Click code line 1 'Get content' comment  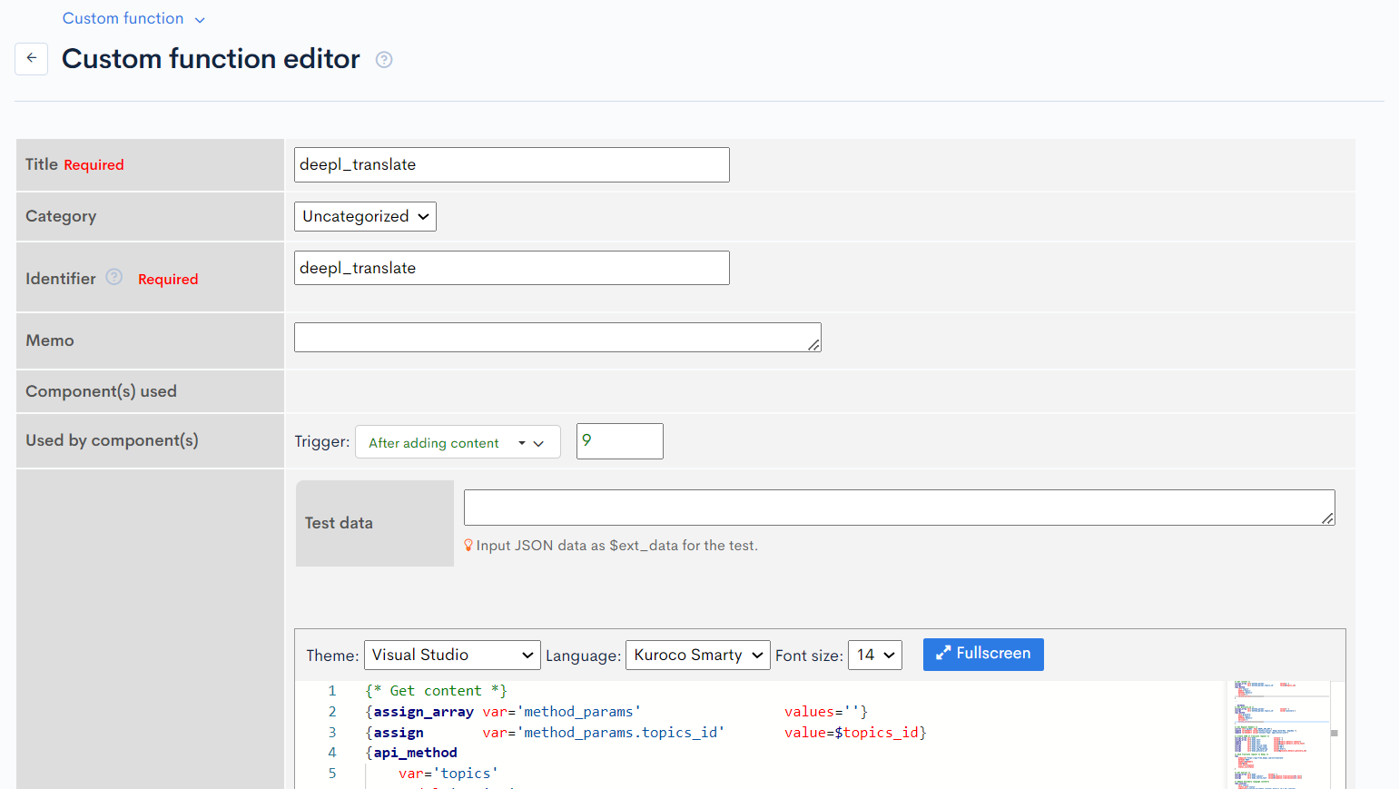point(437,691)
